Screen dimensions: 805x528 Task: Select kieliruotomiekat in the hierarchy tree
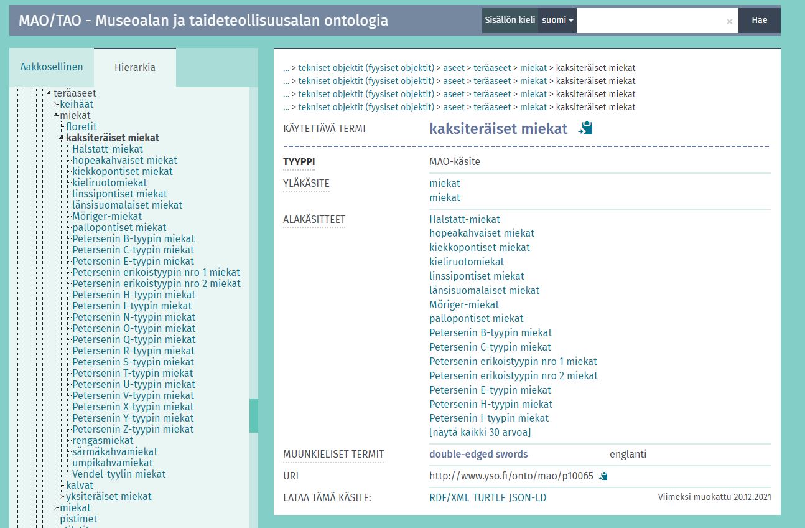[109, 182]
